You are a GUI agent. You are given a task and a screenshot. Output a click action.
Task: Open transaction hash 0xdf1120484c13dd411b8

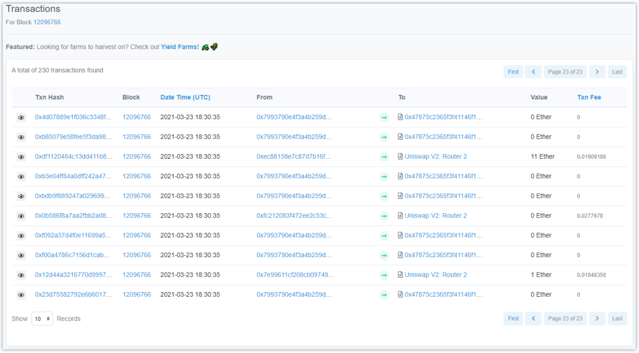click(73, 156)
